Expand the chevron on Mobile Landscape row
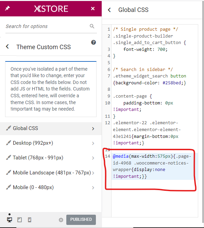Viewport: 204px width, 228px height. pyautogui.click(x=93, y=173)
